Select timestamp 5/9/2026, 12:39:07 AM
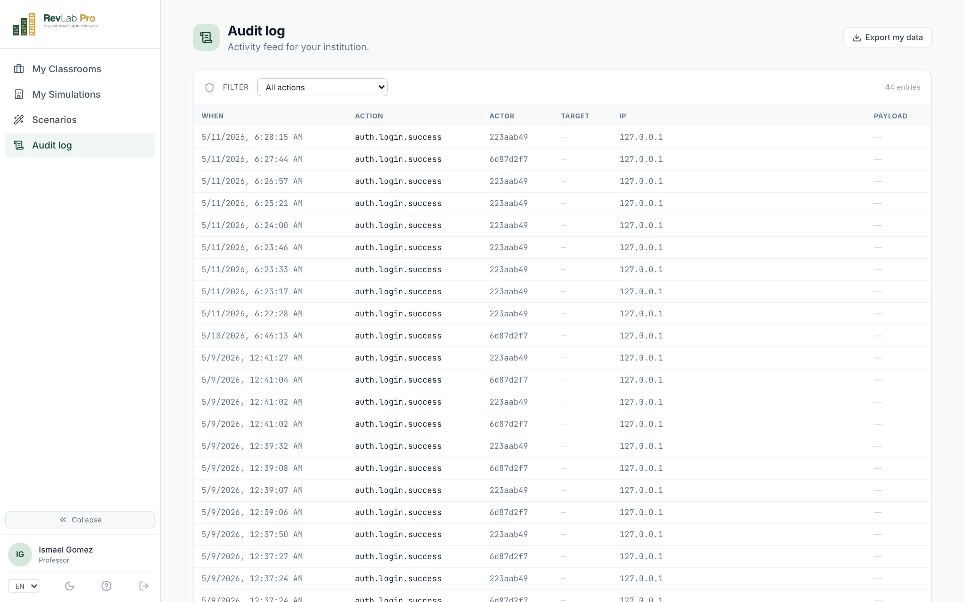 252,491
